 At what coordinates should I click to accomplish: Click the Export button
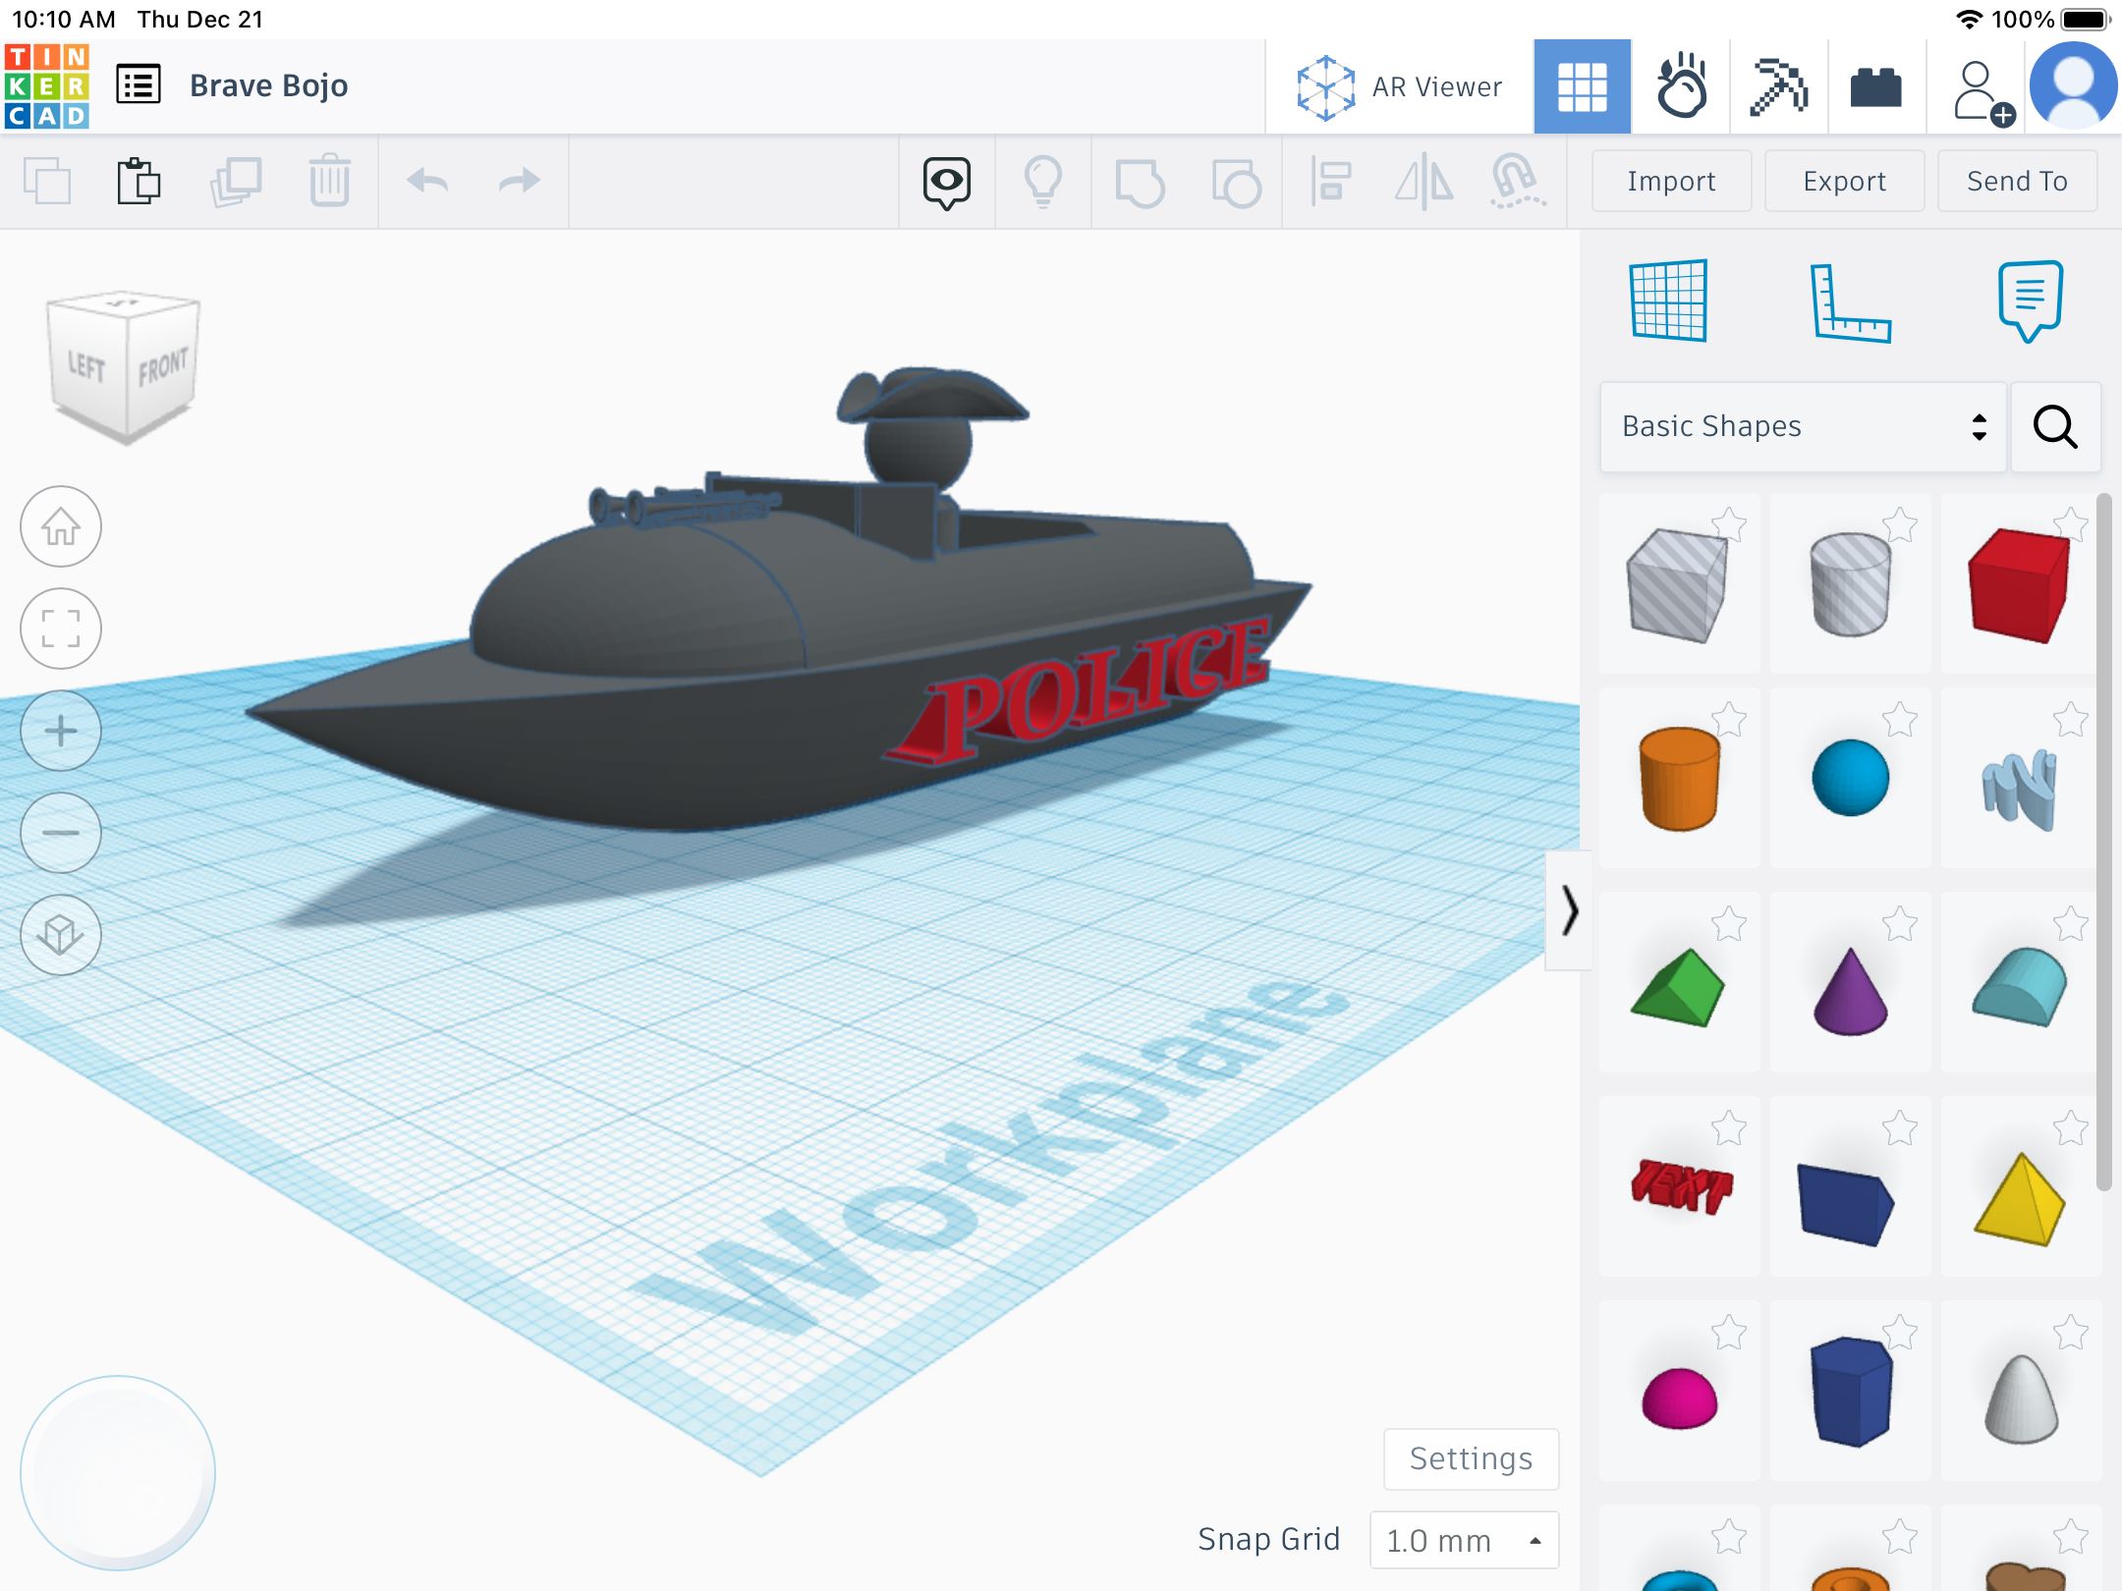coord(1844,181)
